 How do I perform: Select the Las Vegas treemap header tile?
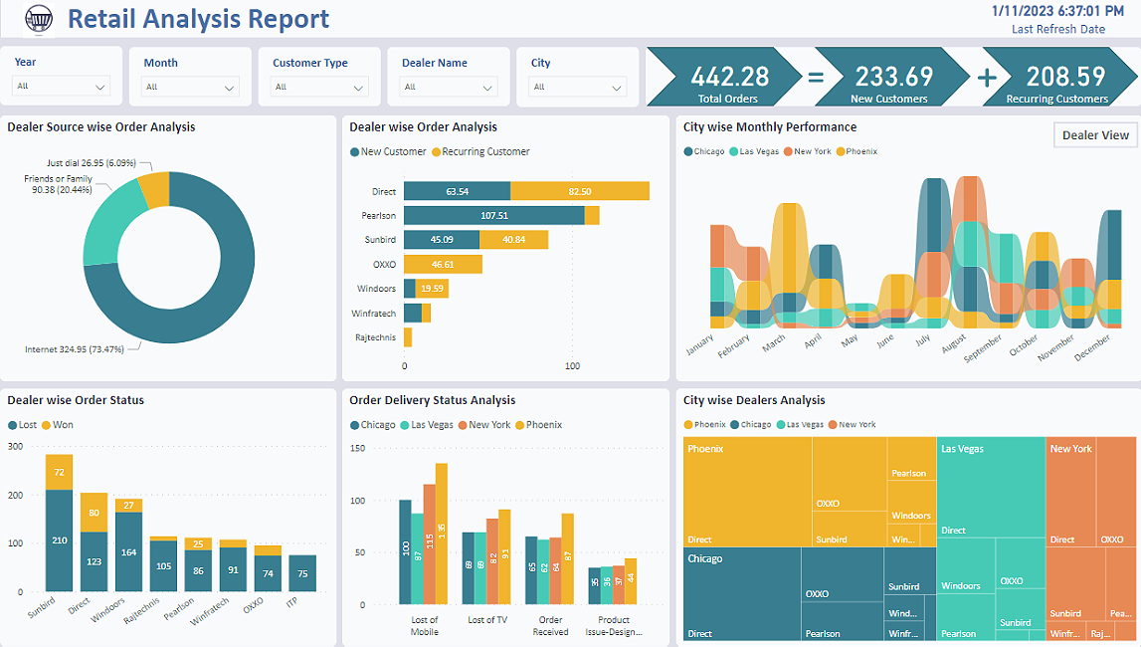click(990, 478)
